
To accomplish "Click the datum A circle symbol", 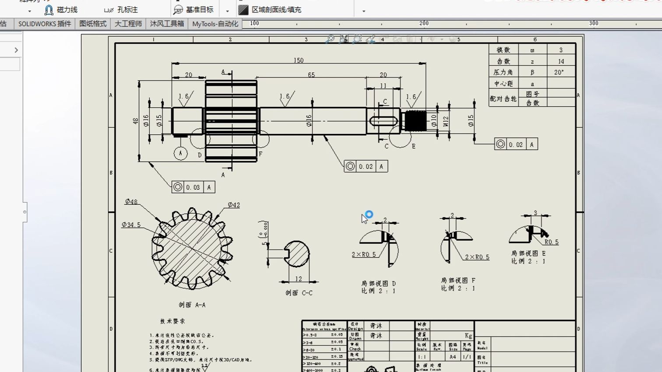I will click(180, 153).
